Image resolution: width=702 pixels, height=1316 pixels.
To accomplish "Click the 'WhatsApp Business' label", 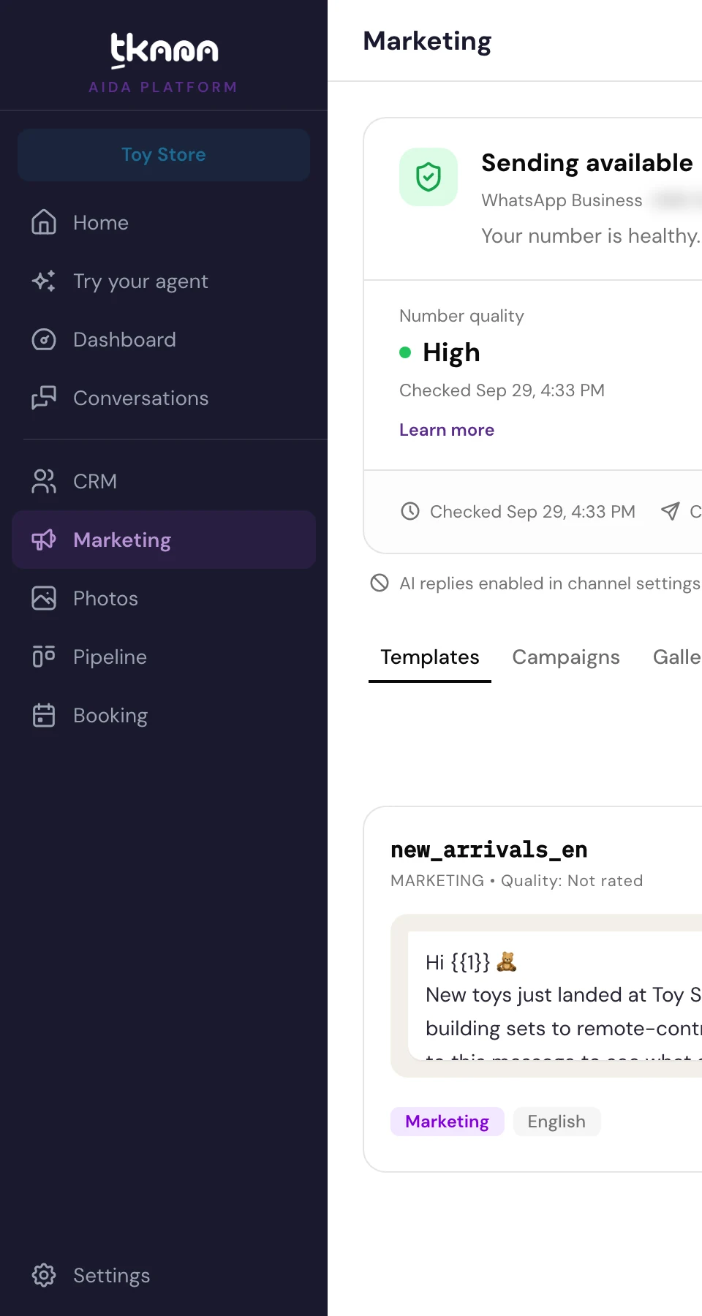I will 562,200.
